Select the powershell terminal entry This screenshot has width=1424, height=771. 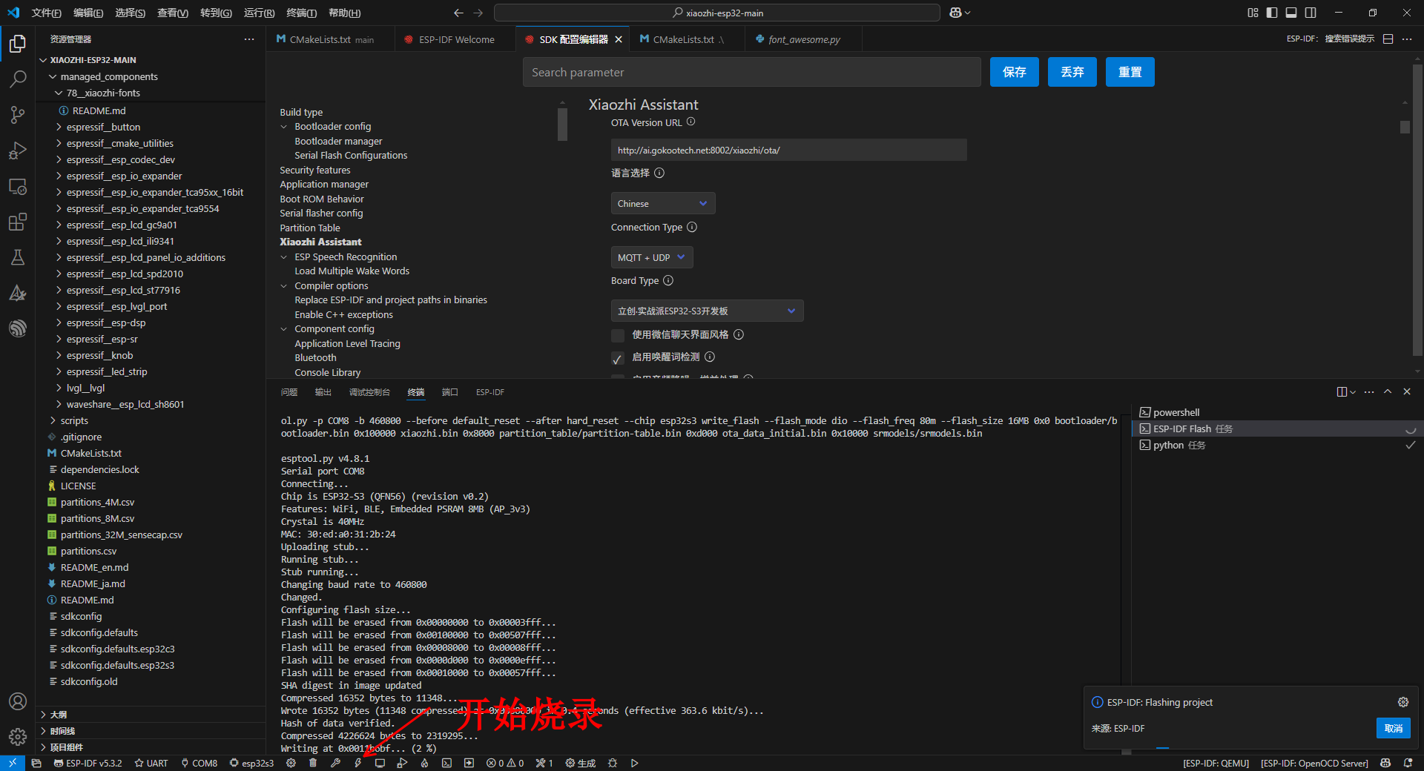click(x=1277, y=412)
